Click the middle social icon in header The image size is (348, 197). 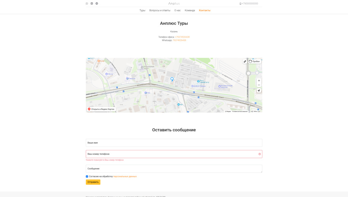(x=92, y=3)
